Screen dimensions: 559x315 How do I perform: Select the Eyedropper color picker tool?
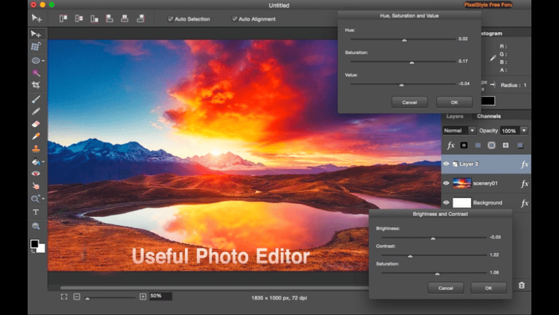pos(35,136)
